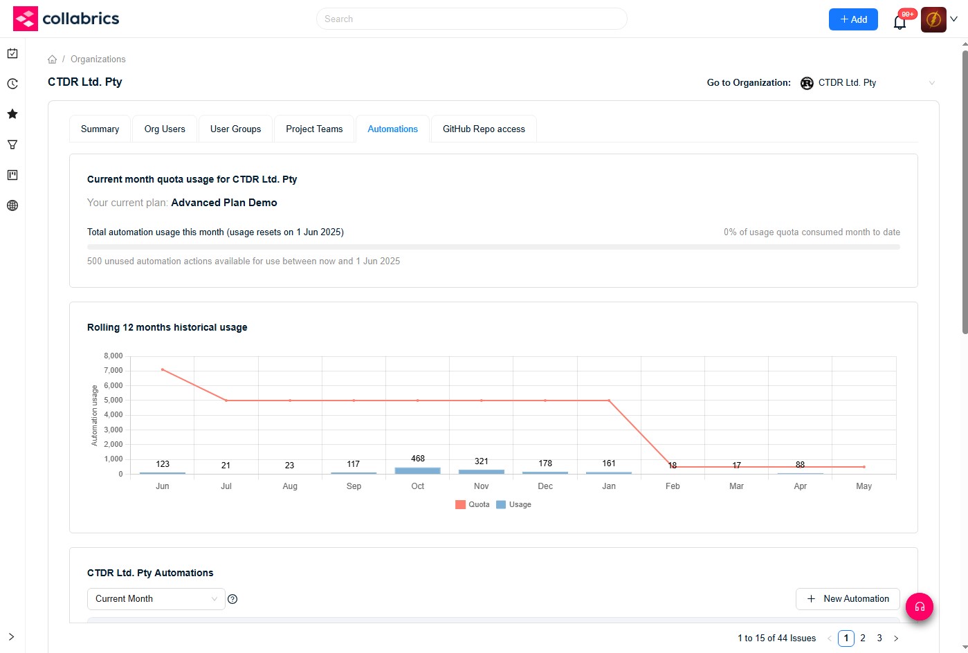Click the Oct usage bar labeled 468
968x653 pixels.
pos(417,470)
